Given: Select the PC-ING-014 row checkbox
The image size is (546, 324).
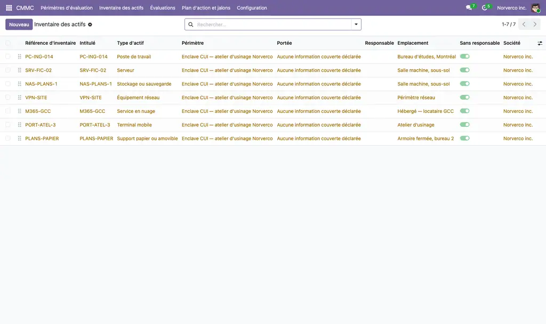Looking at the screenshot, I should point(7,56).
